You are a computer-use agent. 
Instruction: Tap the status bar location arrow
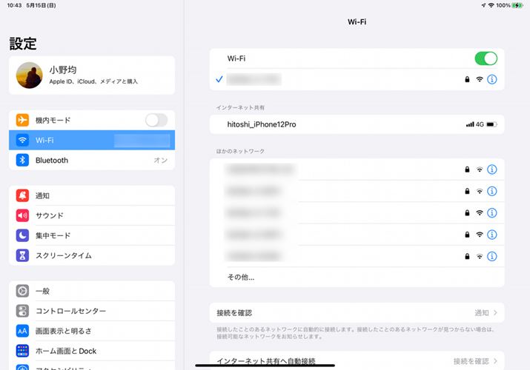click(x=483, y=5)
